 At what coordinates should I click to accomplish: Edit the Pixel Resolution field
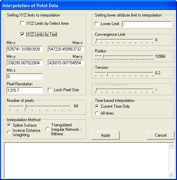pyautogui.click(x=24, y=91)
